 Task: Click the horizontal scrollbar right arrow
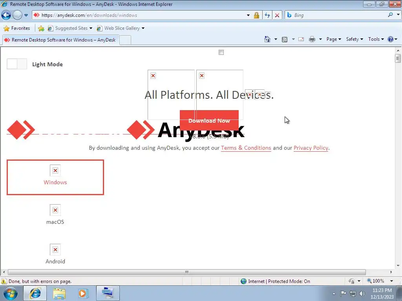391,272
